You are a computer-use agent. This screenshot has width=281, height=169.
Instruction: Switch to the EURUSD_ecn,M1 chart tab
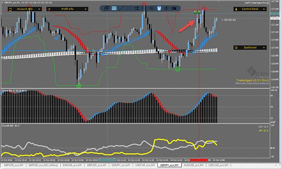pyautogui.click(x=72, y=165)
